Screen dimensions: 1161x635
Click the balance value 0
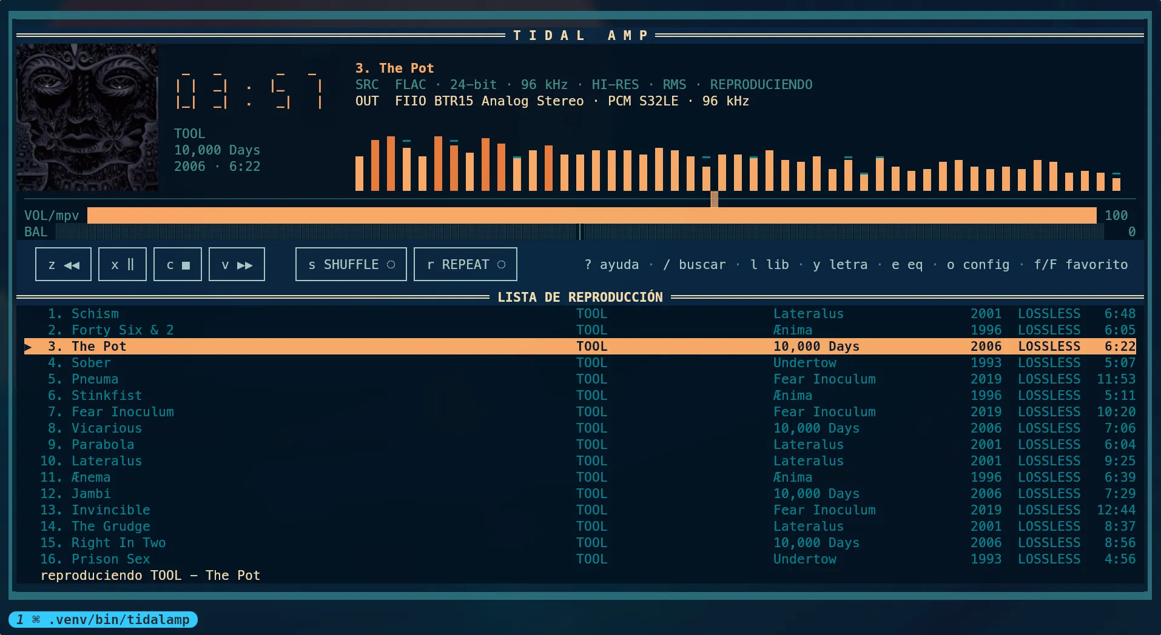coord(1132,231)
